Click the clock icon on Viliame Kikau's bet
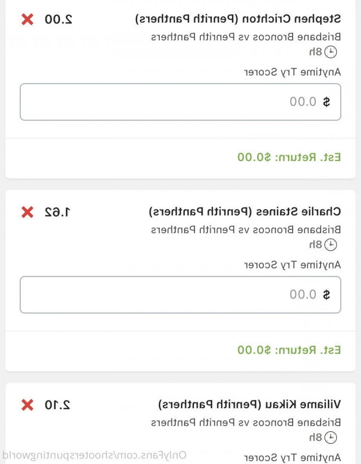 point(330,437)
